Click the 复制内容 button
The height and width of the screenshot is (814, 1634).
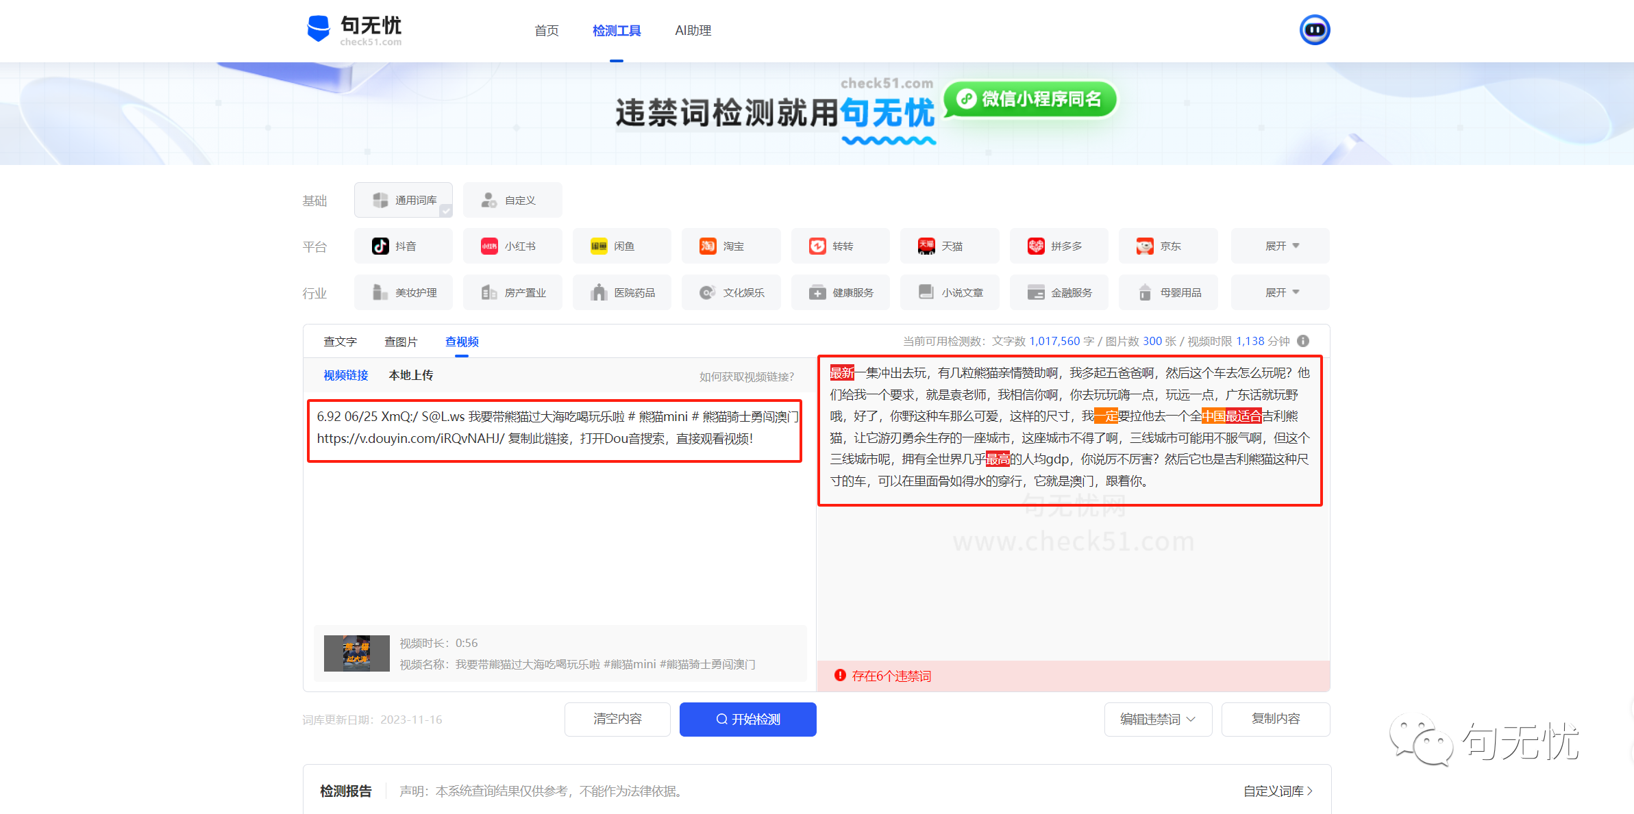pyautogui.click(x=1276, y=720)
